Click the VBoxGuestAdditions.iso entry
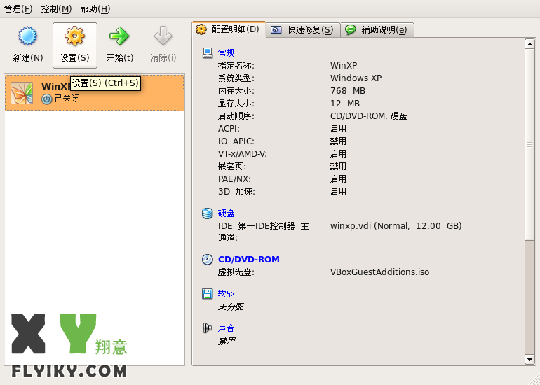 pos(379,272)
